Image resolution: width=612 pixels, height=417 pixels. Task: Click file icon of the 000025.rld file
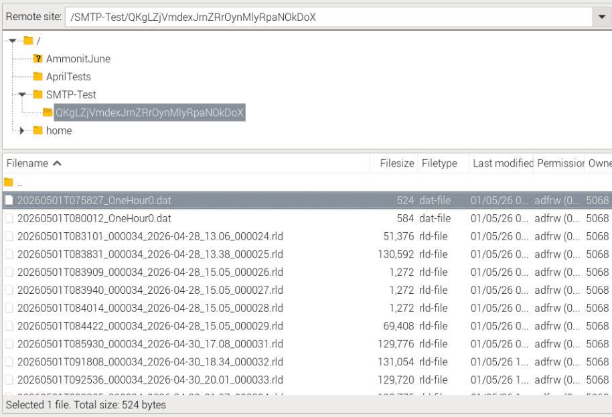[9, 254]
